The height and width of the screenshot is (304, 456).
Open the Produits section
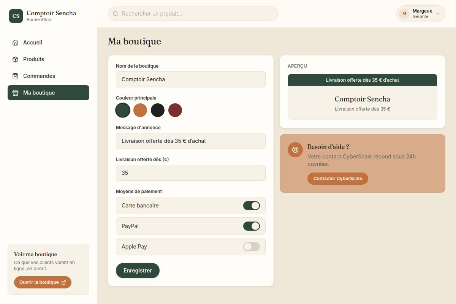click(48, 59)
